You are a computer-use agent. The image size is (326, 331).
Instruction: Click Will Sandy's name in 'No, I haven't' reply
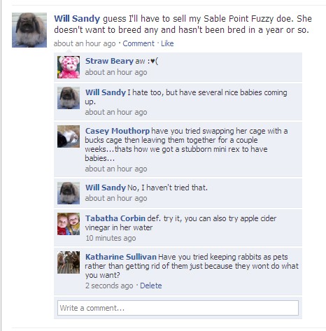pos(106,188)
